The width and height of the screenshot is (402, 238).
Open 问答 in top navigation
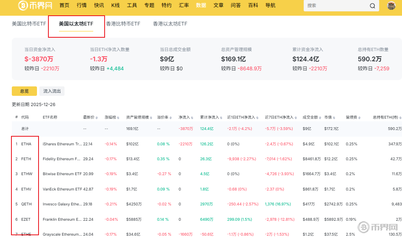pos(236,5)
